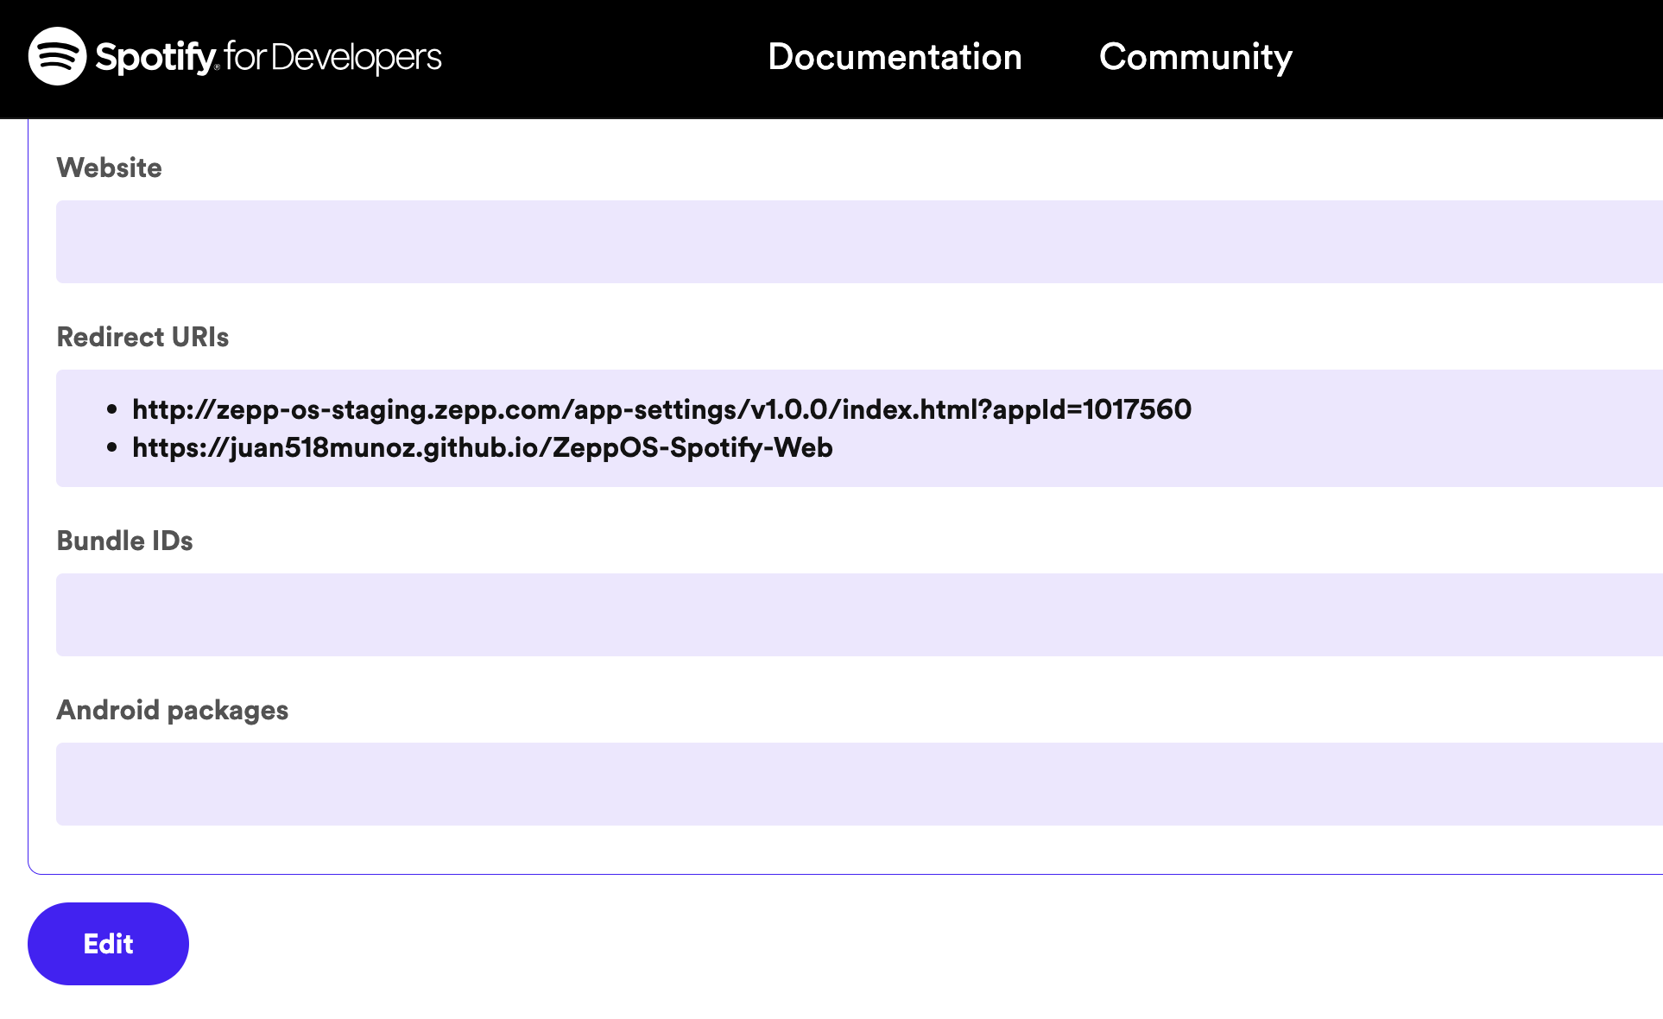The width and height of the screenshot is (1663, 1019).
Task: Click the Android packages heading
Action: click(173, 710)
